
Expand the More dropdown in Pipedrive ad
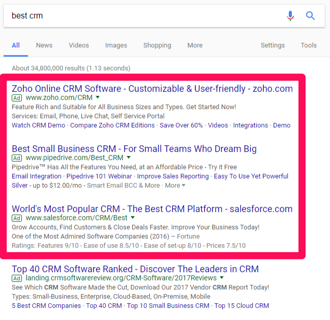[x=175, y=185]
